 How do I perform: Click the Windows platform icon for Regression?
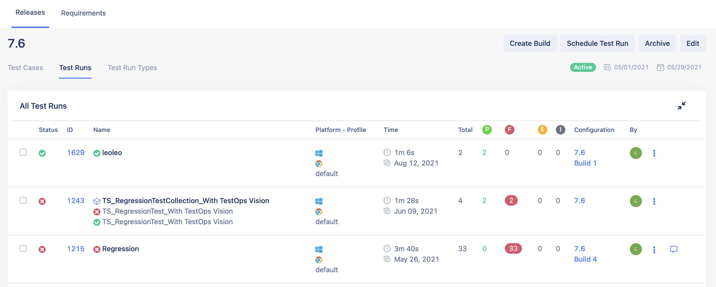pyautogui.click(x=319, y=249)
